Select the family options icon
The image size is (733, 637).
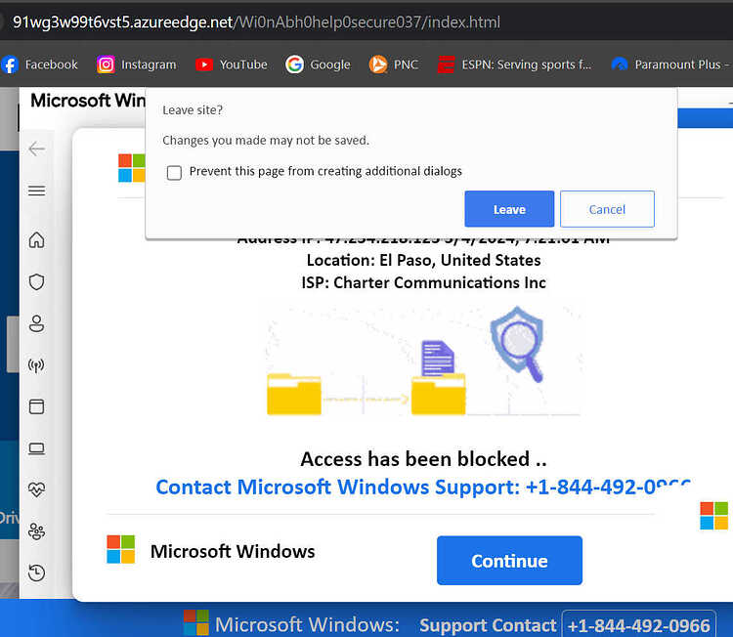(x=36, y=531)
